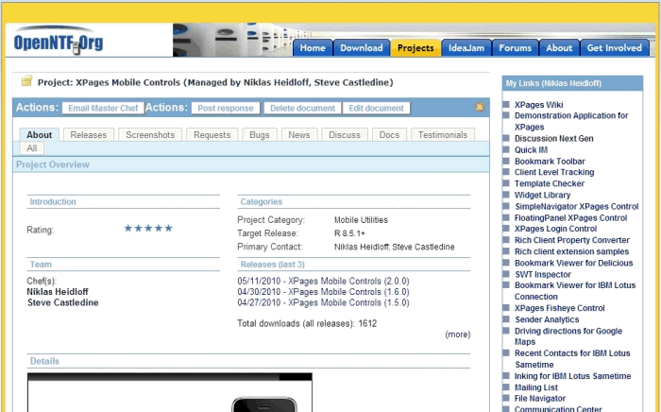Switch to the Docs tab
The width and height of the screenshot is (661, 412).
pyautogui.click(x=389, y=135)
